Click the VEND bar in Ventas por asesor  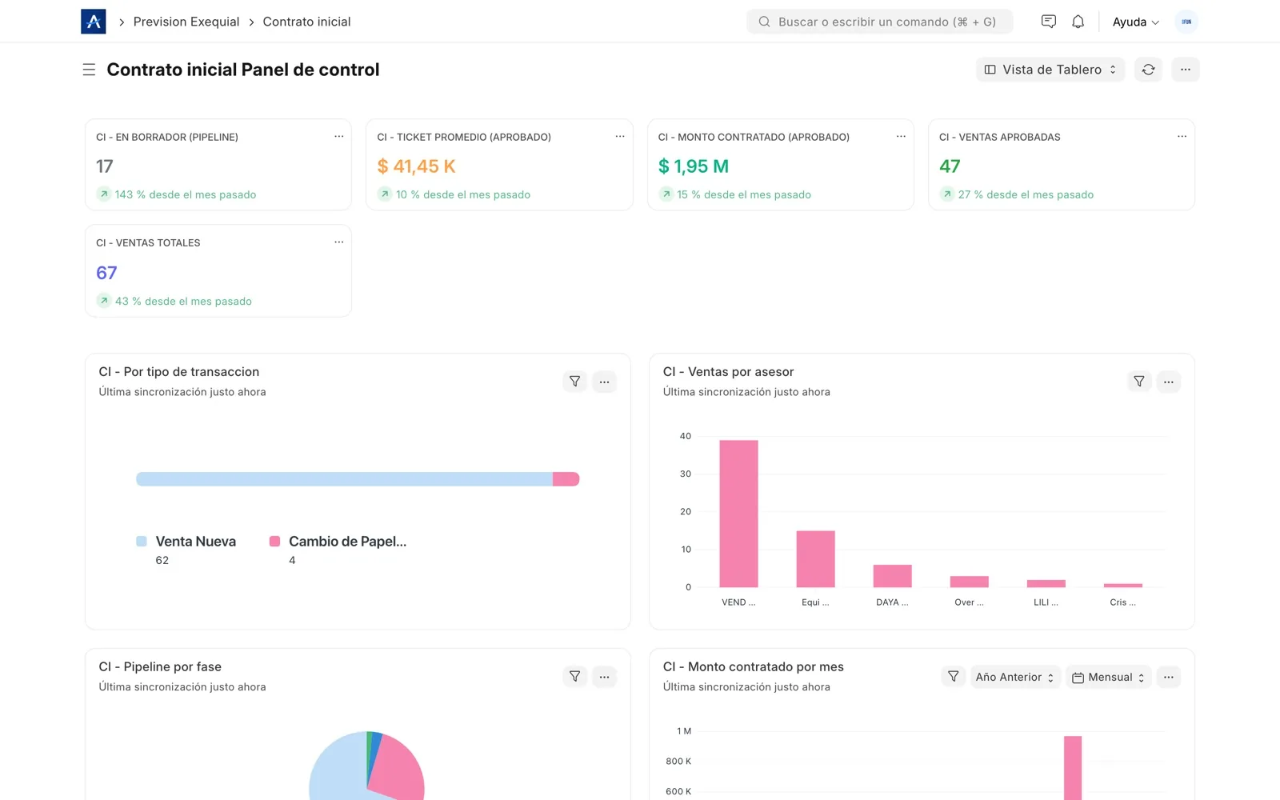(x=738, y=514)
